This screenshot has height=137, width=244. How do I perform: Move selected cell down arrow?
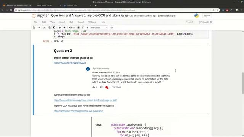pos(64,27)
